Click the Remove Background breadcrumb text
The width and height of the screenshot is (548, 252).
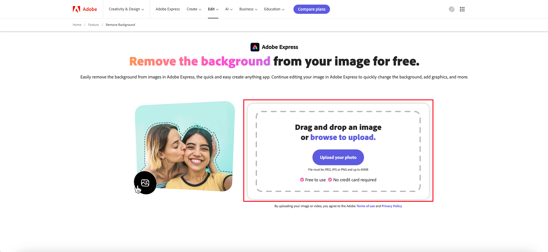pos(120,25)
